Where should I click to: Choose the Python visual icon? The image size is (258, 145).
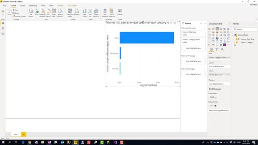click(229, 41)
